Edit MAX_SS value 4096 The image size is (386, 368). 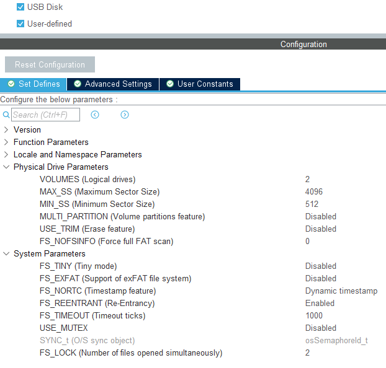(x=313, y=192)
